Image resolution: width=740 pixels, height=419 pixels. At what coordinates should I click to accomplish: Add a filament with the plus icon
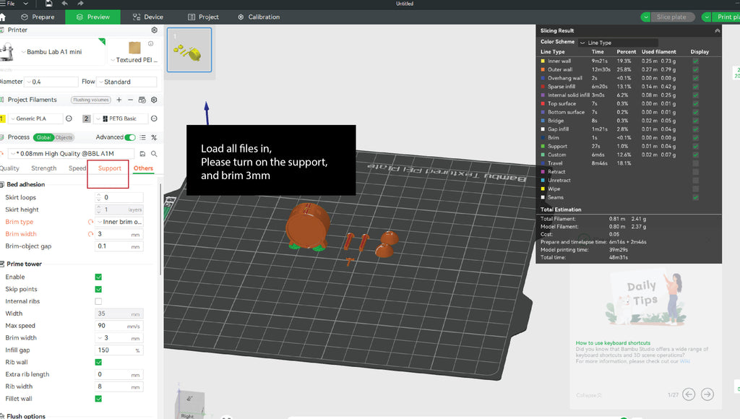coord(119,100)
